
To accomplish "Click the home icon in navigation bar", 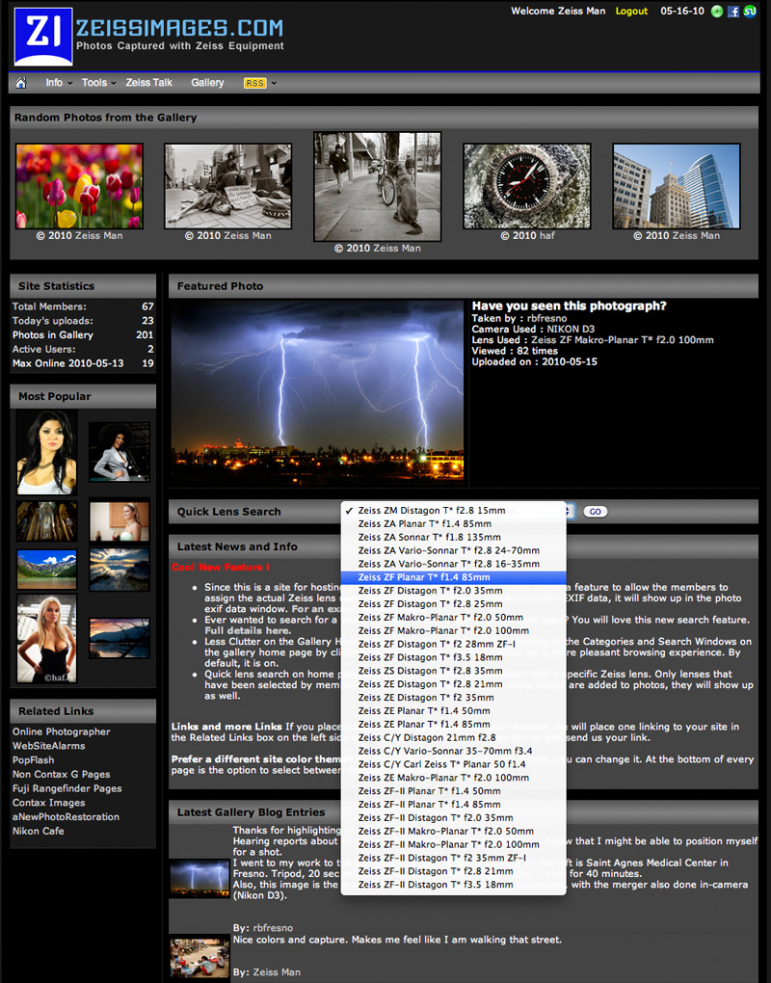I will click(x=20, y=83).
